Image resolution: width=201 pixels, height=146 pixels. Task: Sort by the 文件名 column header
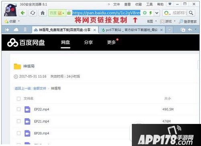tap(29, 99)
